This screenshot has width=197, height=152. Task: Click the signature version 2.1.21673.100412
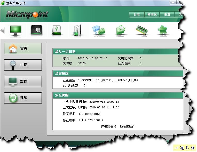coord(91,120)
